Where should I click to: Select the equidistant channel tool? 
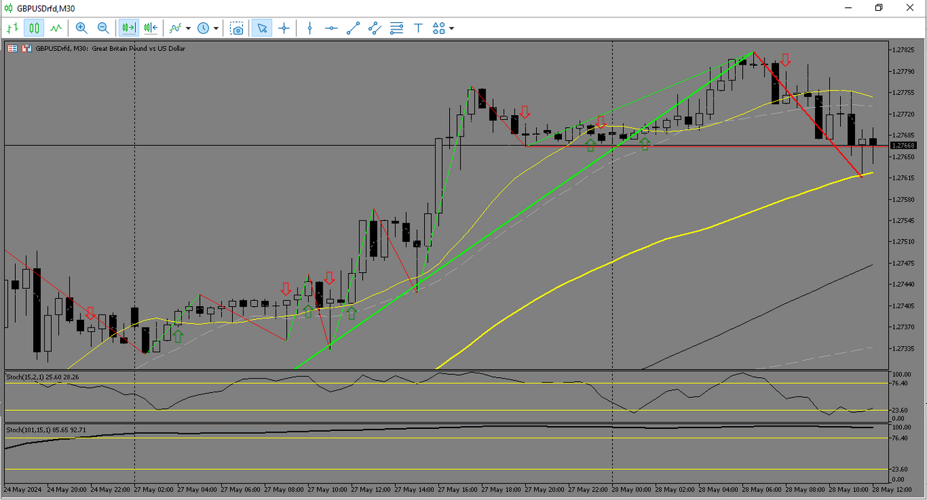coord(374,28)
